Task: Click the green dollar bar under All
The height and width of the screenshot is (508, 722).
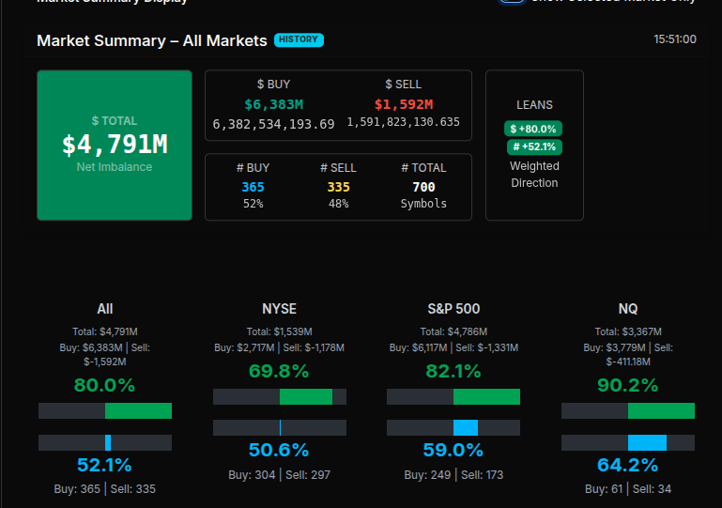Action: pyautogui.click(x=138, y=410)
